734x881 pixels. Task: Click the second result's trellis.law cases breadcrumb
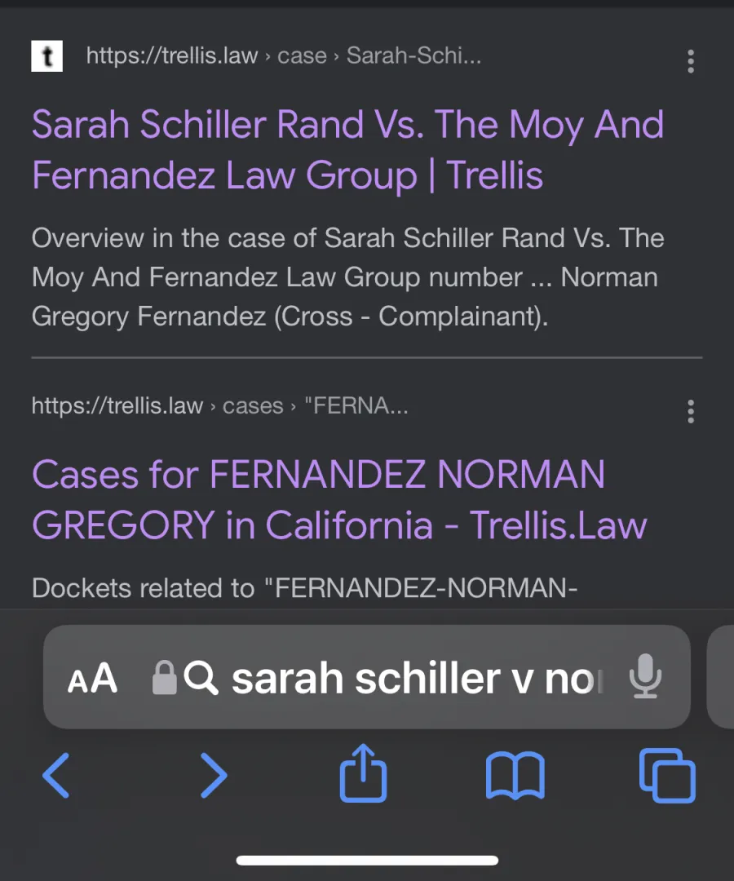[x=219, y=406]
